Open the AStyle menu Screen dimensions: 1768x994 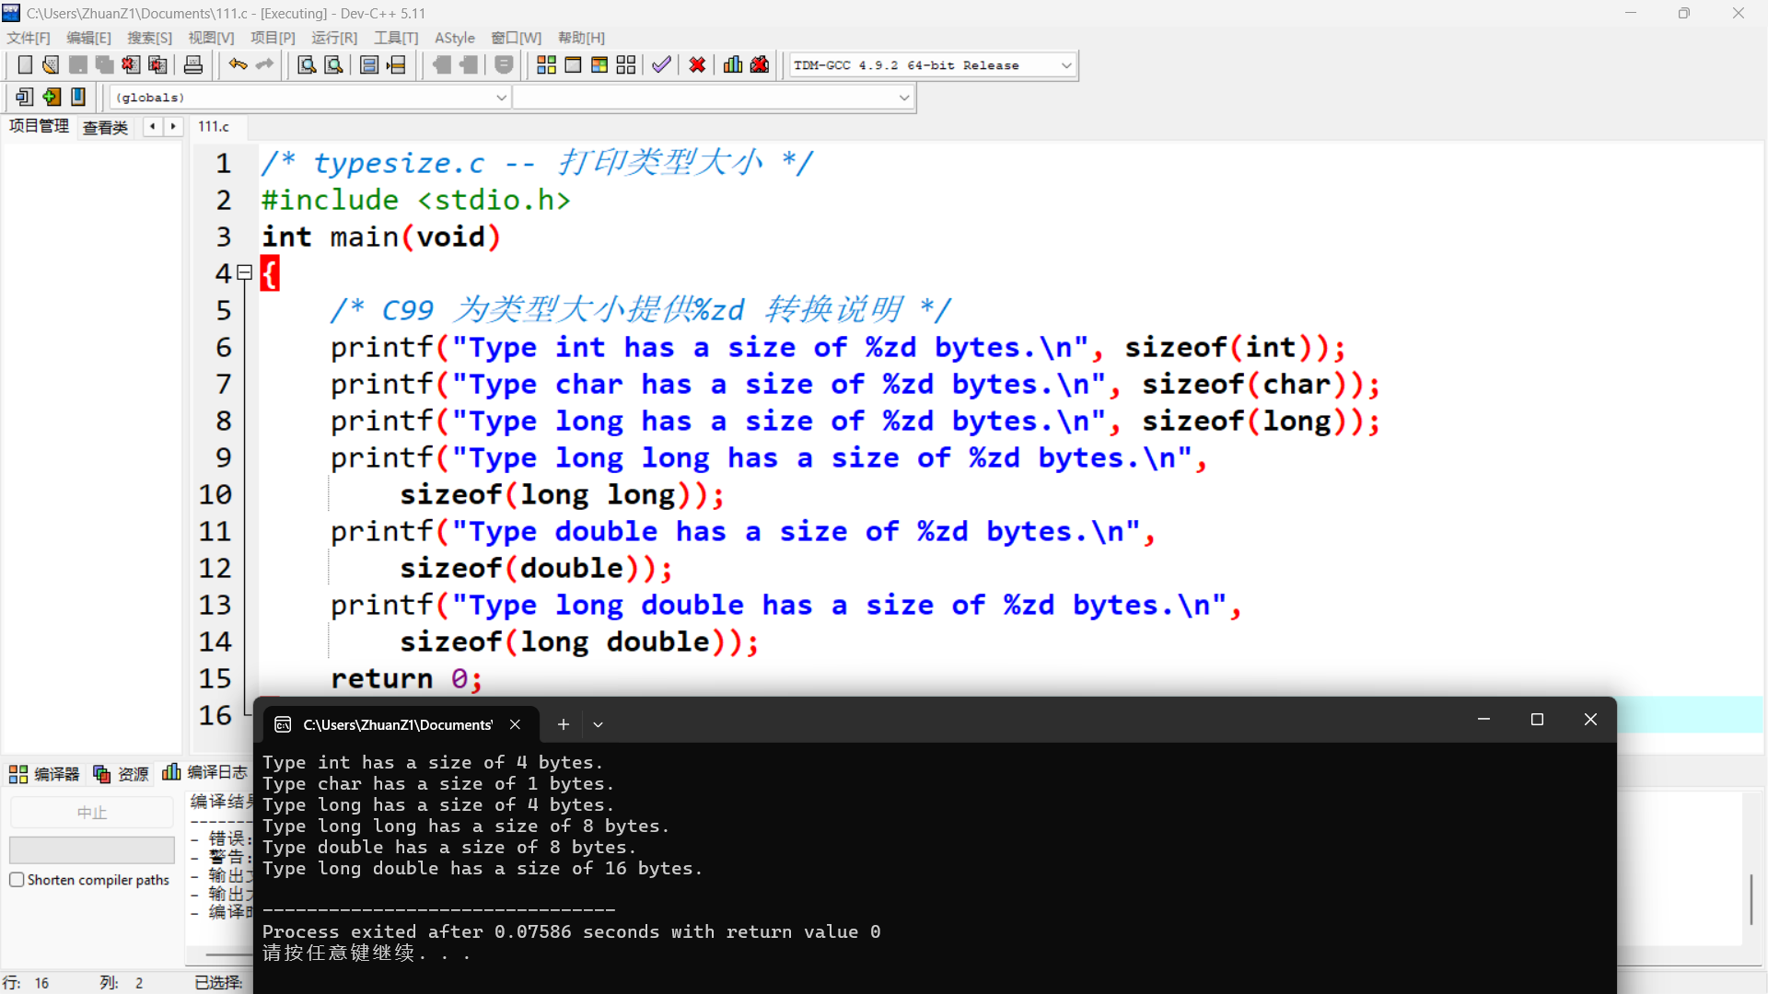[x=454, y=38]
